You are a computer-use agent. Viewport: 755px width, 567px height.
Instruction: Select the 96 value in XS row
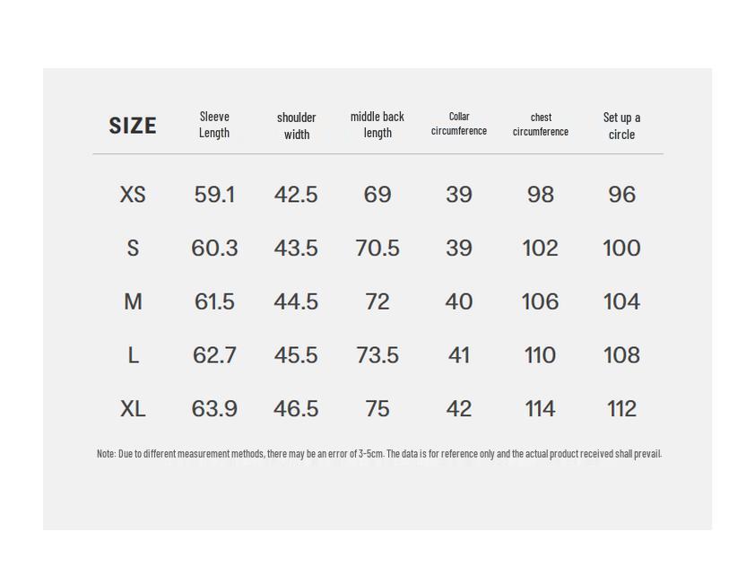coord(621,195)
